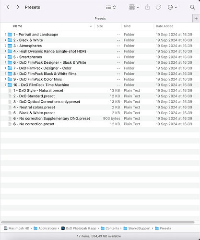This screenshot has height=240, width=200.
Task: Expand the 2 - Black & White folder
Action: (x=5, y=40)
